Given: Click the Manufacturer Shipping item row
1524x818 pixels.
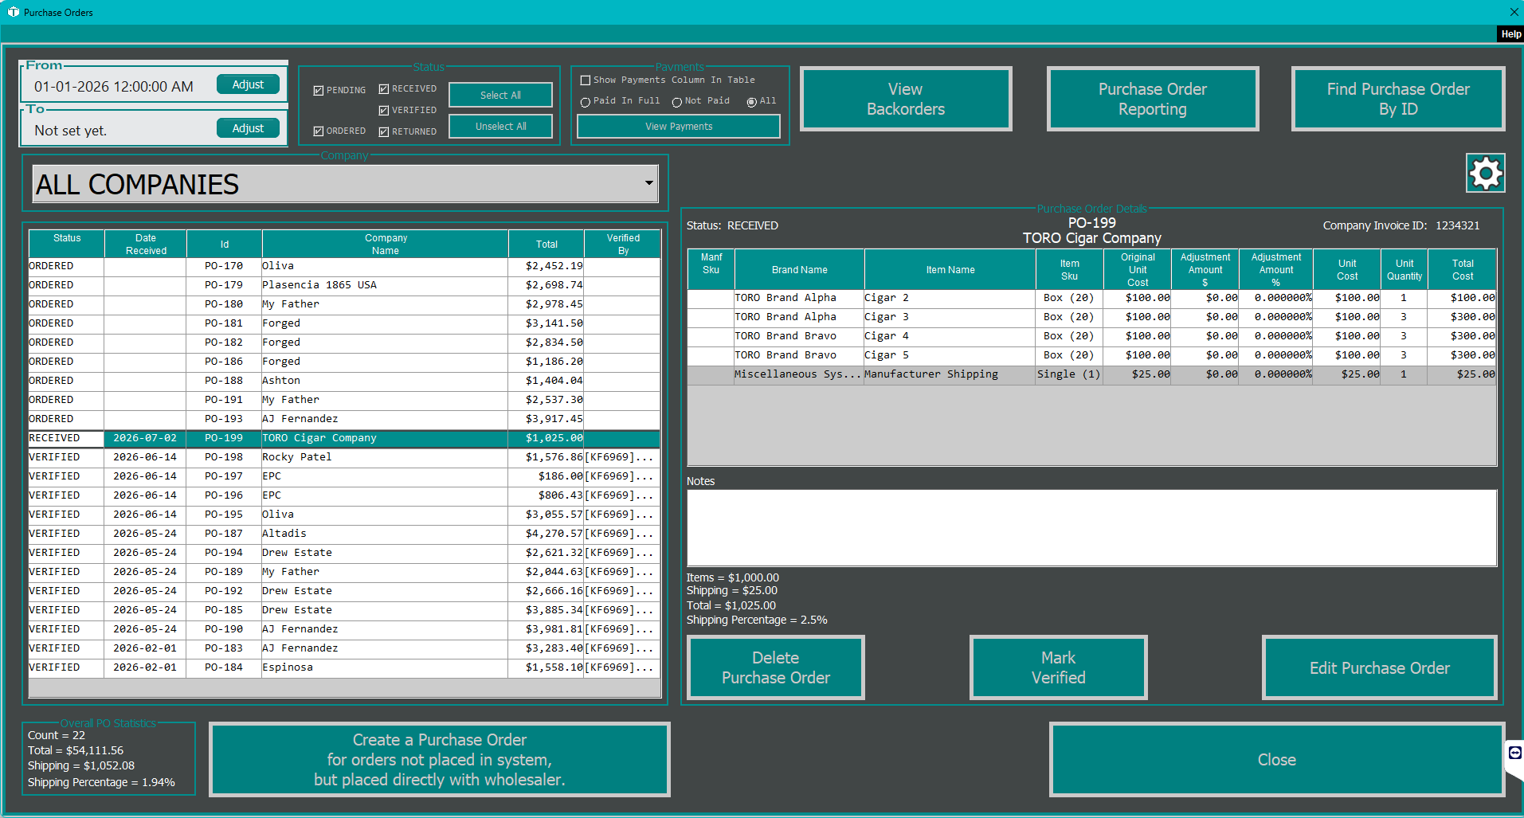Looking at the screenshot, I should coord(1091,374).
